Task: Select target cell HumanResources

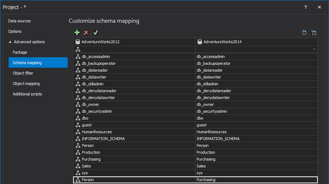Action: click(256, 132)
